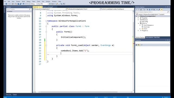The width and height of the screenshot is (174, 98).
Task: Open the Team menu
Action: coord(33,1)
